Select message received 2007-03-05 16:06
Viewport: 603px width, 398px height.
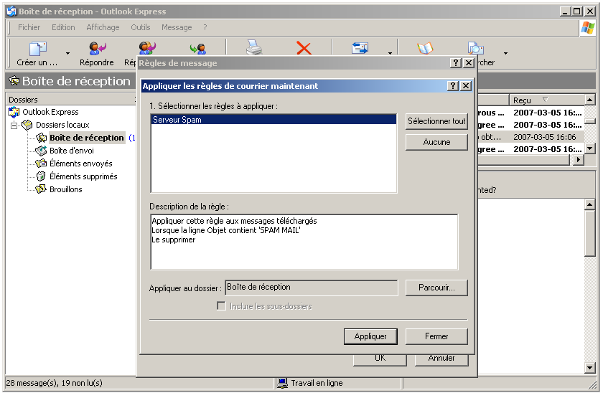click(530, 137)
